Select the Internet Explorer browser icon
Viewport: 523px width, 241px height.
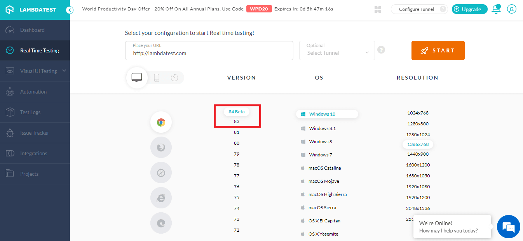coord(161,198)
